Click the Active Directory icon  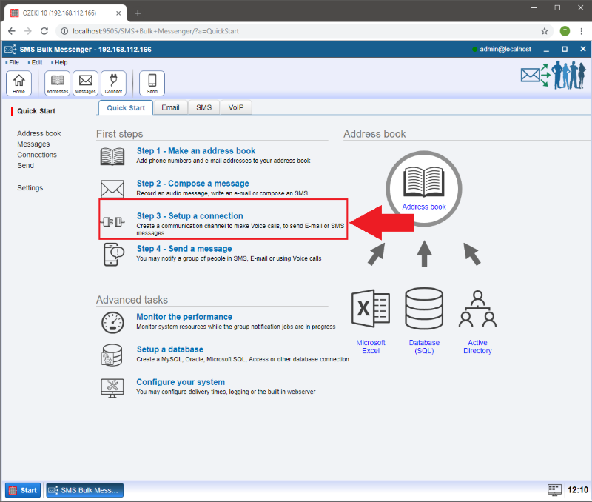coord(477,312)
